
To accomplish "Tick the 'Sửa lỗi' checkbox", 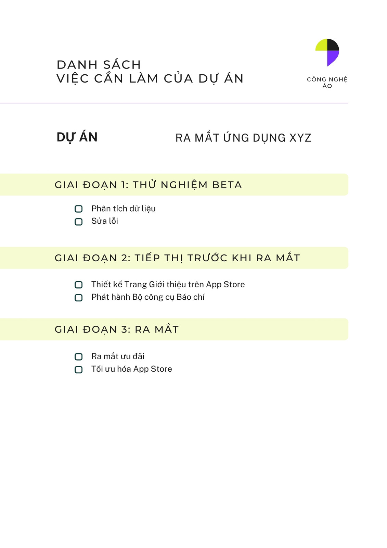I will point(79,222).
